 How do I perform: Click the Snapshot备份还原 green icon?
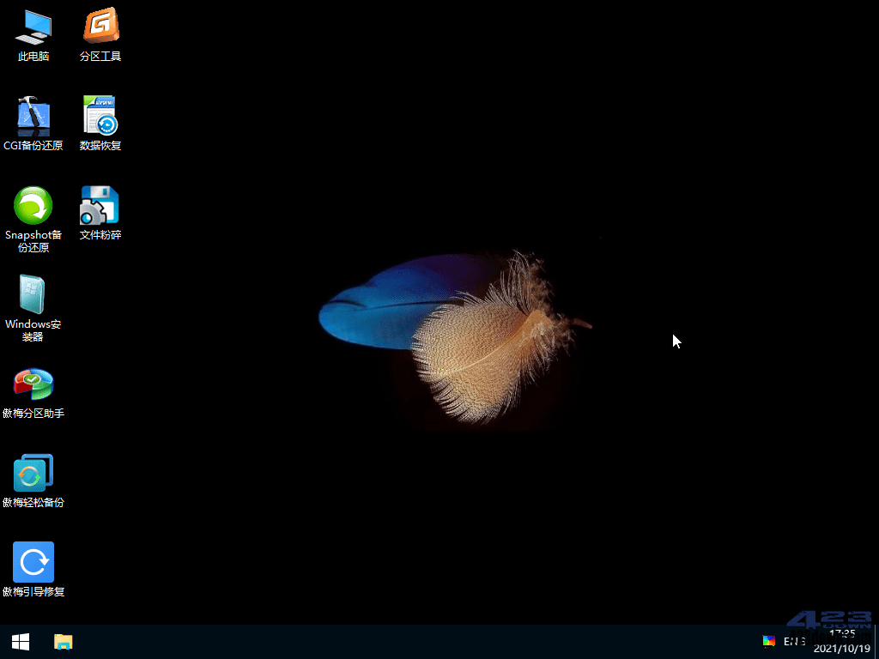pos(33,206)
